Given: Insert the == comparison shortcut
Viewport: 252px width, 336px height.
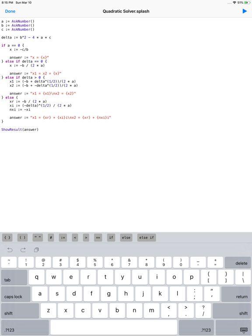Looking at the screenshot, I should coord(98,238).
